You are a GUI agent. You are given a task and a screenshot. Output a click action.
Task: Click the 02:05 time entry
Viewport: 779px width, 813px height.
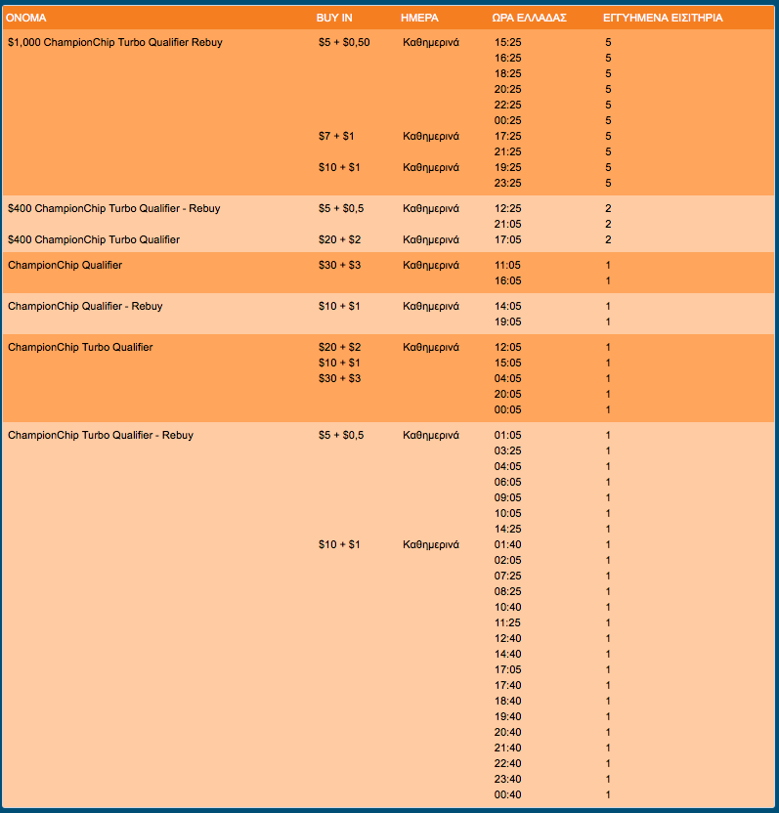(x=507, y=560)
